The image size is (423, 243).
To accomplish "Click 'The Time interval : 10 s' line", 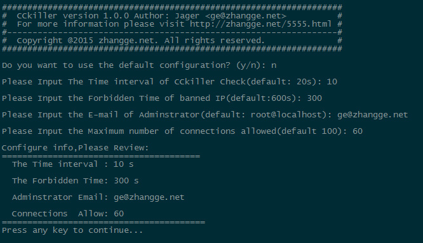I will click(x=73, y=164).
